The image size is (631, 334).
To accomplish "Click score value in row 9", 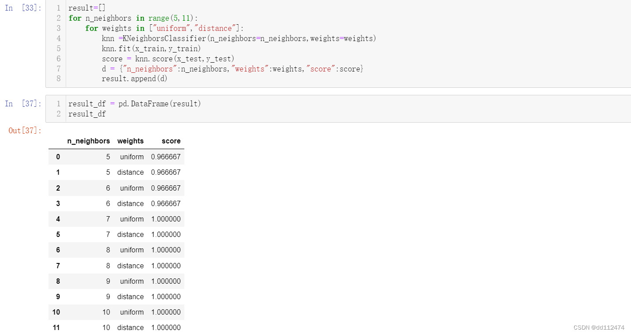I will [x=166, y=296].
